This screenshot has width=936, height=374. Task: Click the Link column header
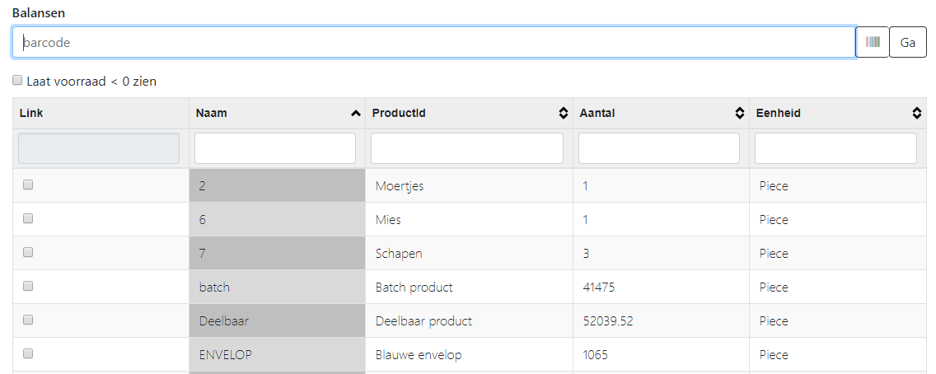point(31,114)
